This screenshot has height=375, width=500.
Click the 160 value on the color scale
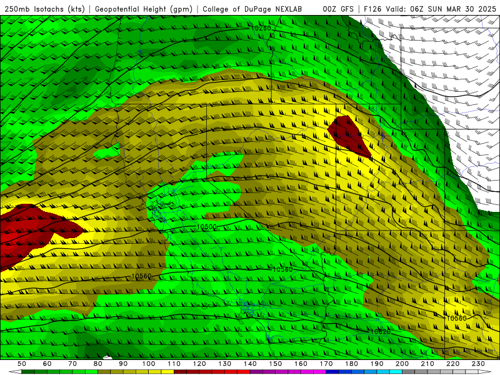pyautogui.click(x=301, y=364)
